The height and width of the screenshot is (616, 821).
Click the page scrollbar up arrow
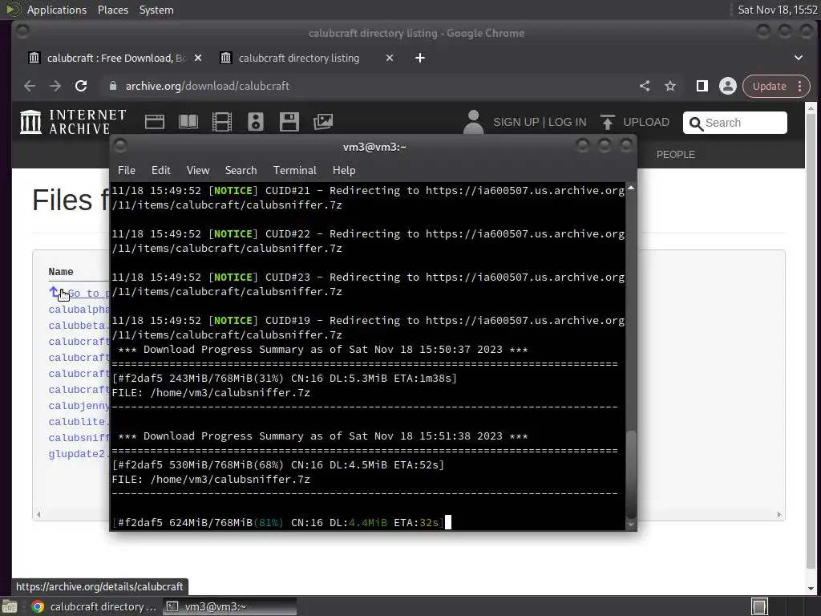[x=811, y=108]
